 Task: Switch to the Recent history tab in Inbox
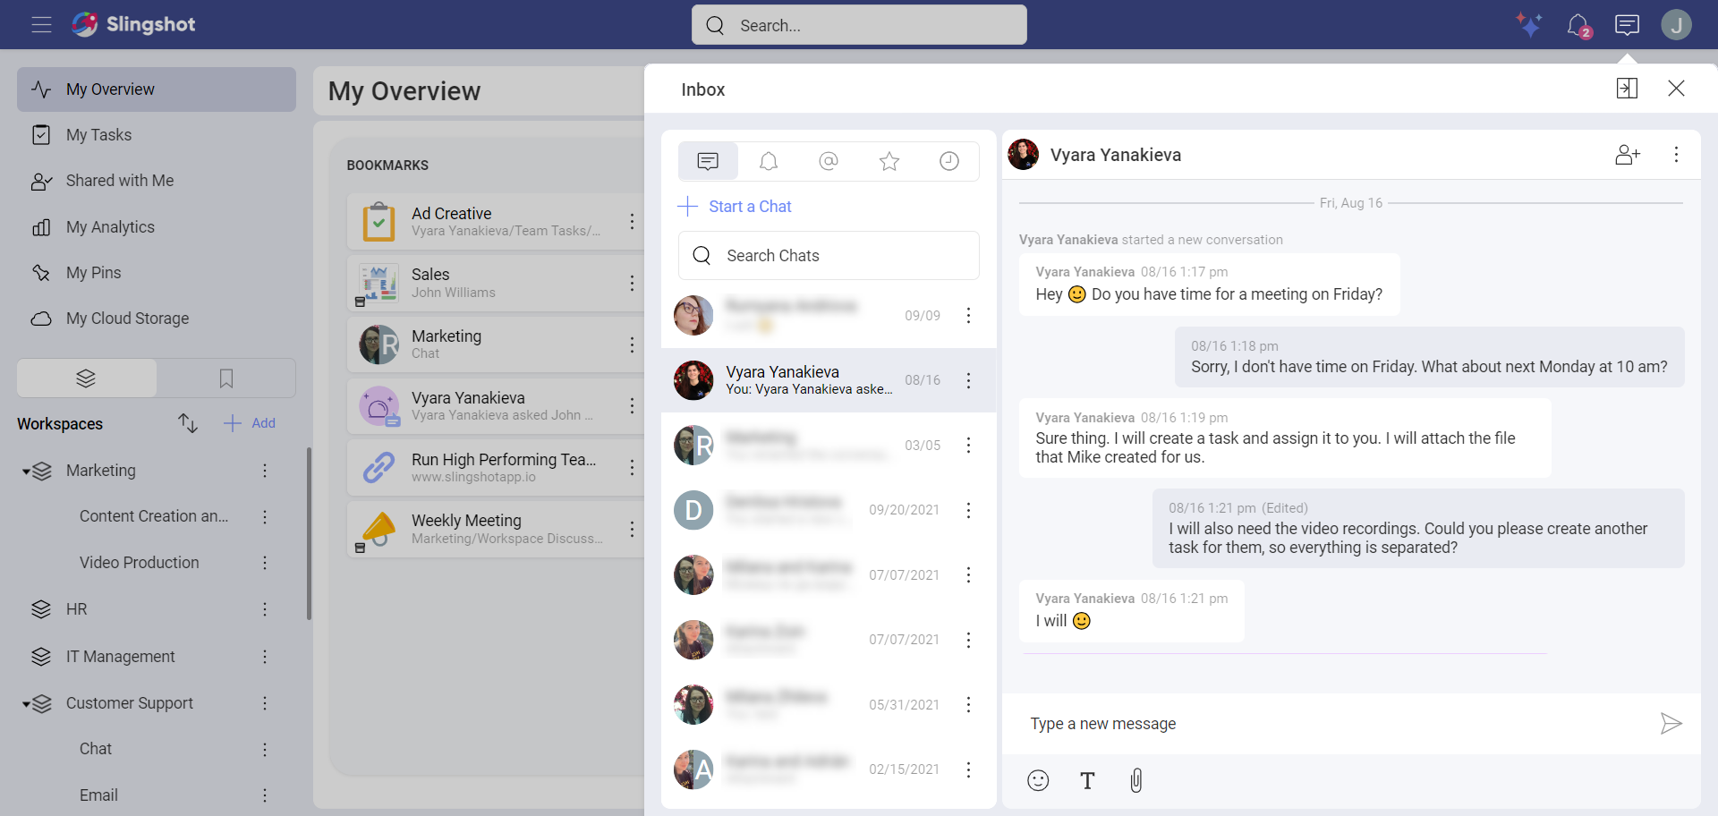coord(949,161)
